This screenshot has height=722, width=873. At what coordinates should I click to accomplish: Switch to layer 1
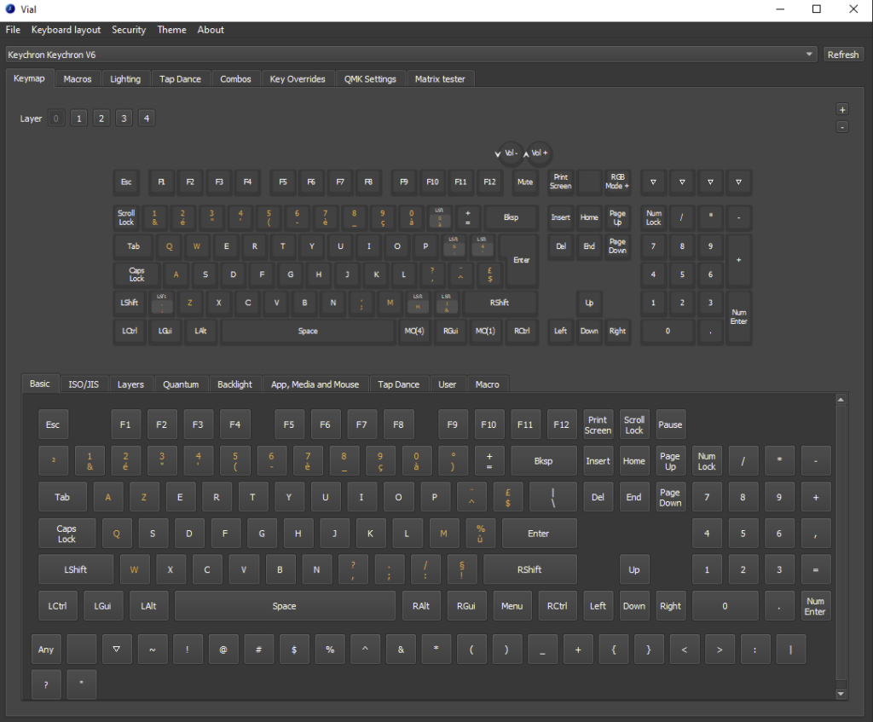point(79,118)
